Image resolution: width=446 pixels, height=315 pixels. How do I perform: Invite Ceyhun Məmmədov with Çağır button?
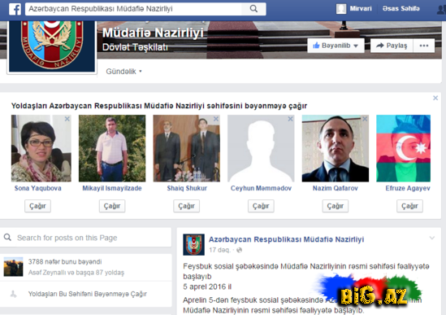tap(261, 206)
